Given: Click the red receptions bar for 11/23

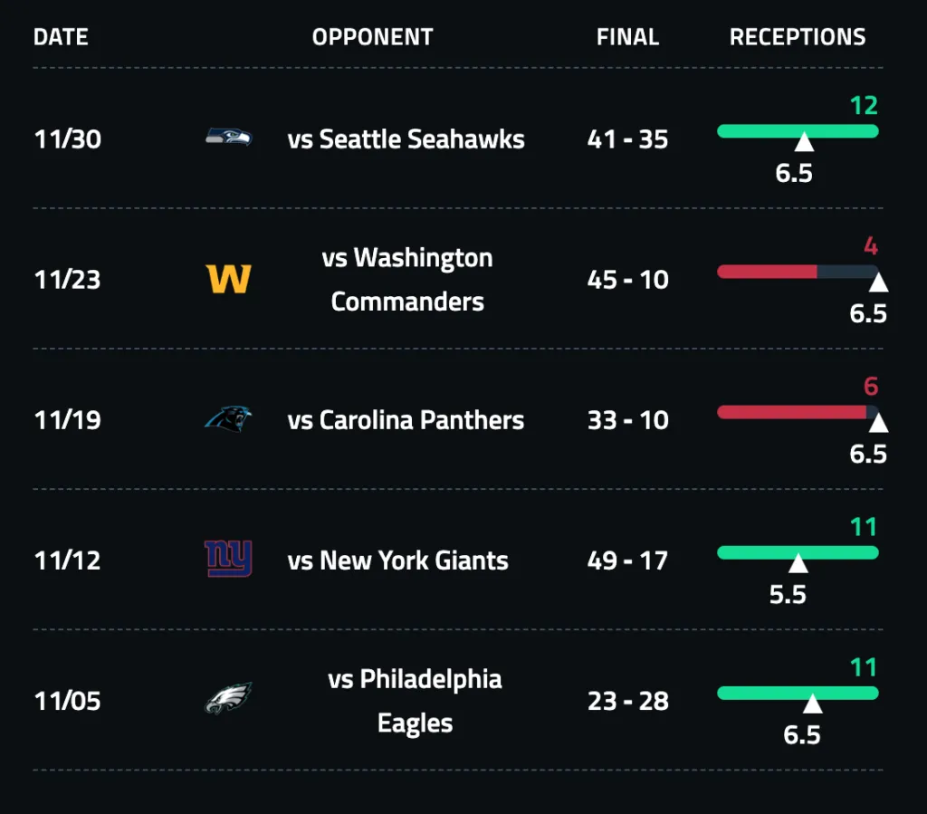Looking at the screenshot, I should pos(767,271).
